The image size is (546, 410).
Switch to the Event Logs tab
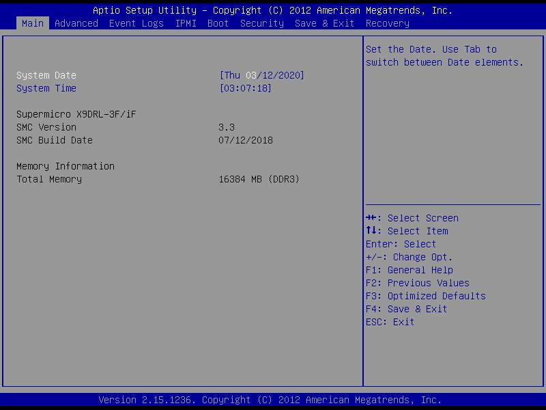[136, 23]
